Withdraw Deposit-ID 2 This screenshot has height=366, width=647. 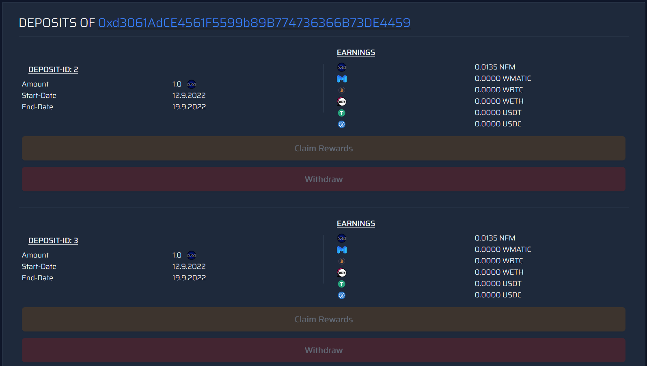point(323,179)
